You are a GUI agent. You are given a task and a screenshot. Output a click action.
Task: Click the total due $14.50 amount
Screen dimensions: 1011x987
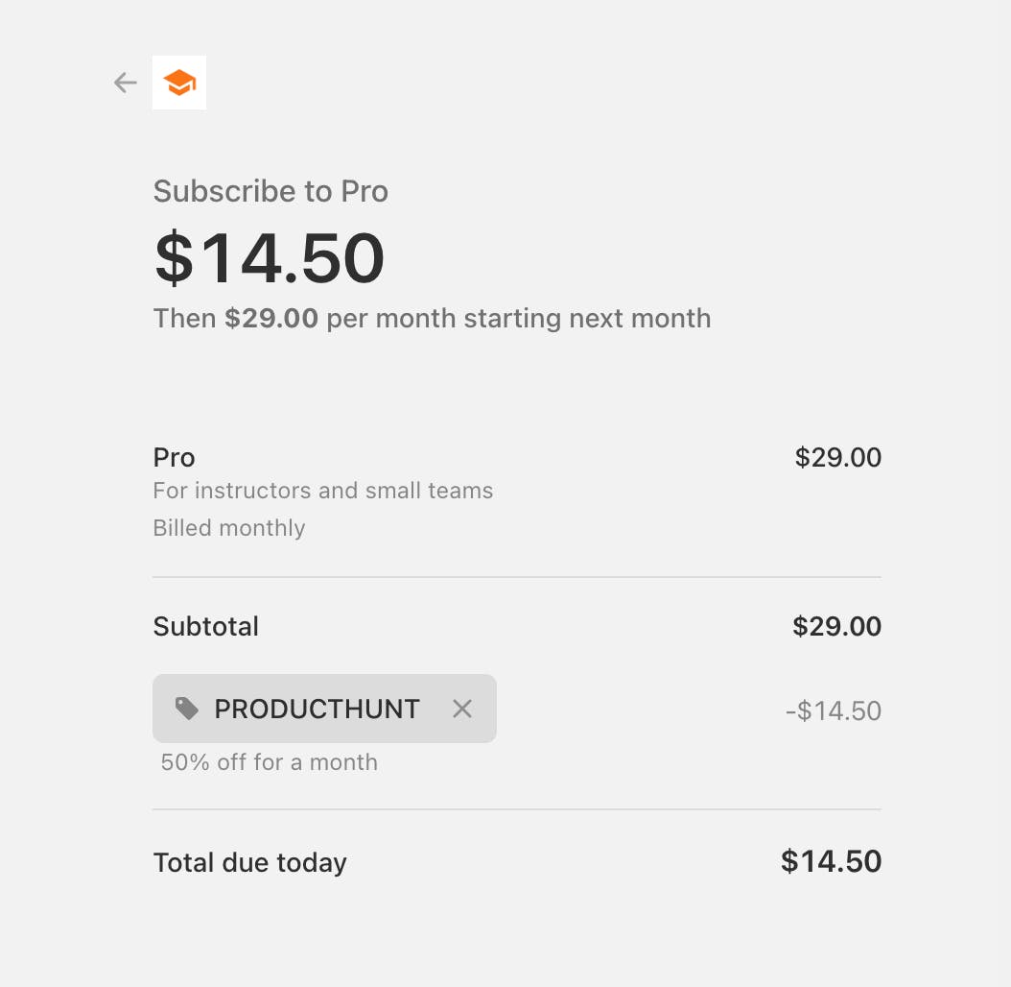[x=831, y=860]
